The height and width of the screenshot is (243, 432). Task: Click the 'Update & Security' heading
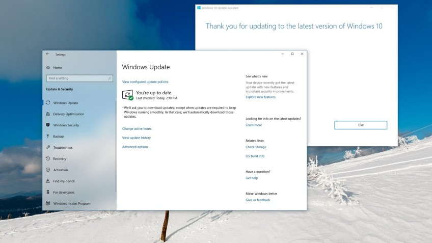pyautogui.click(x=60, y=89)
